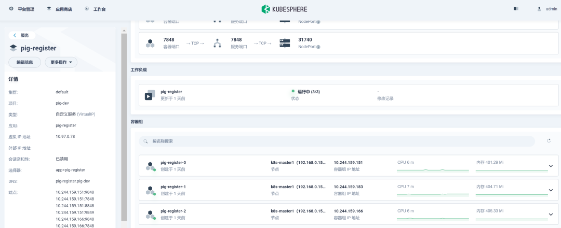
Task: Expand the pig-register-0 pod row
Action: click(x=551, y=166)
